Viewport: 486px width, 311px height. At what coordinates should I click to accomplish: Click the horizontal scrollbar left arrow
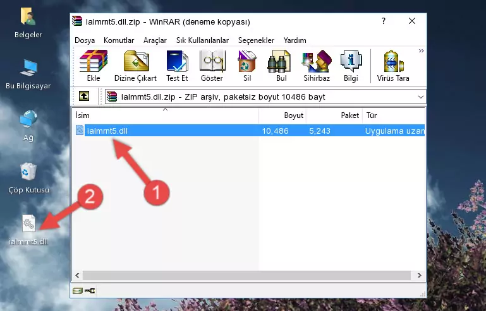coord(77,275)
